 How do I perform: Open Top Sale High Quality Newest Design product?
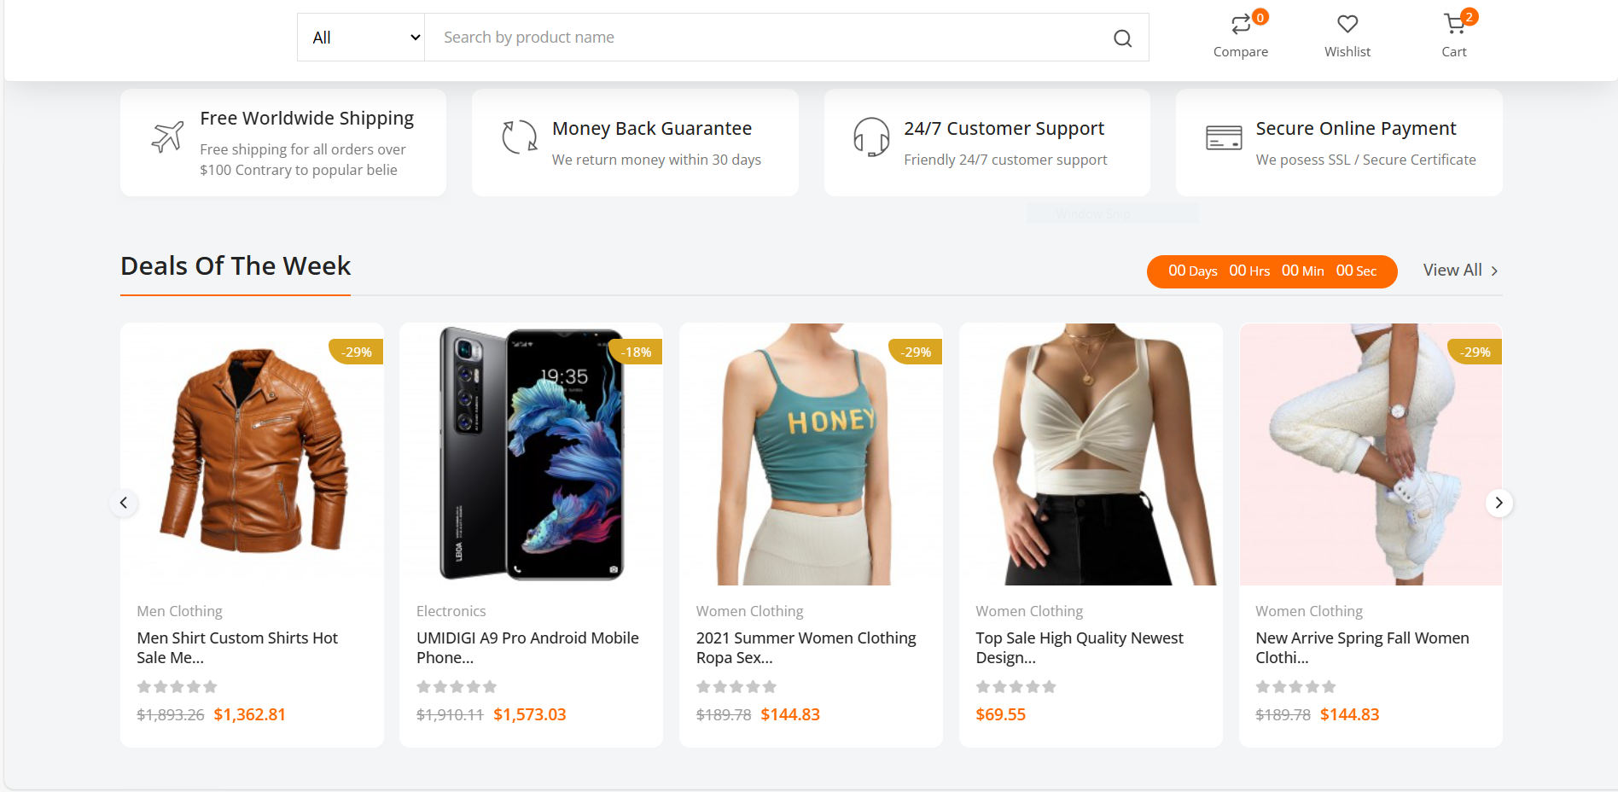point(1080,648)
